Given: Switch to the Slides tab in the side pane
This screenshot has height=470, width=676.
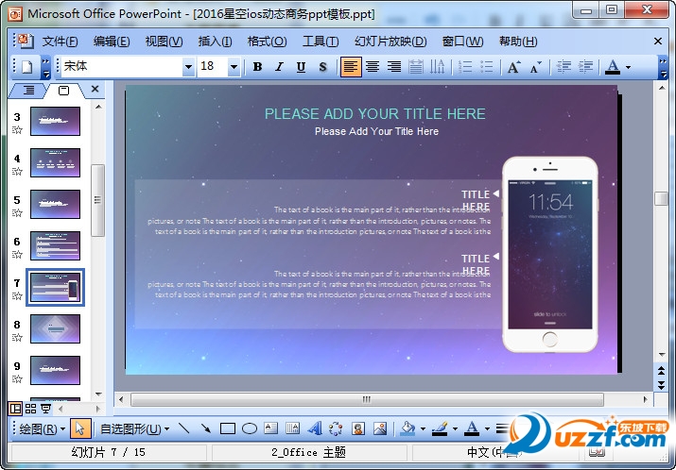Looking at the screenshot, I should pos(63,91).
